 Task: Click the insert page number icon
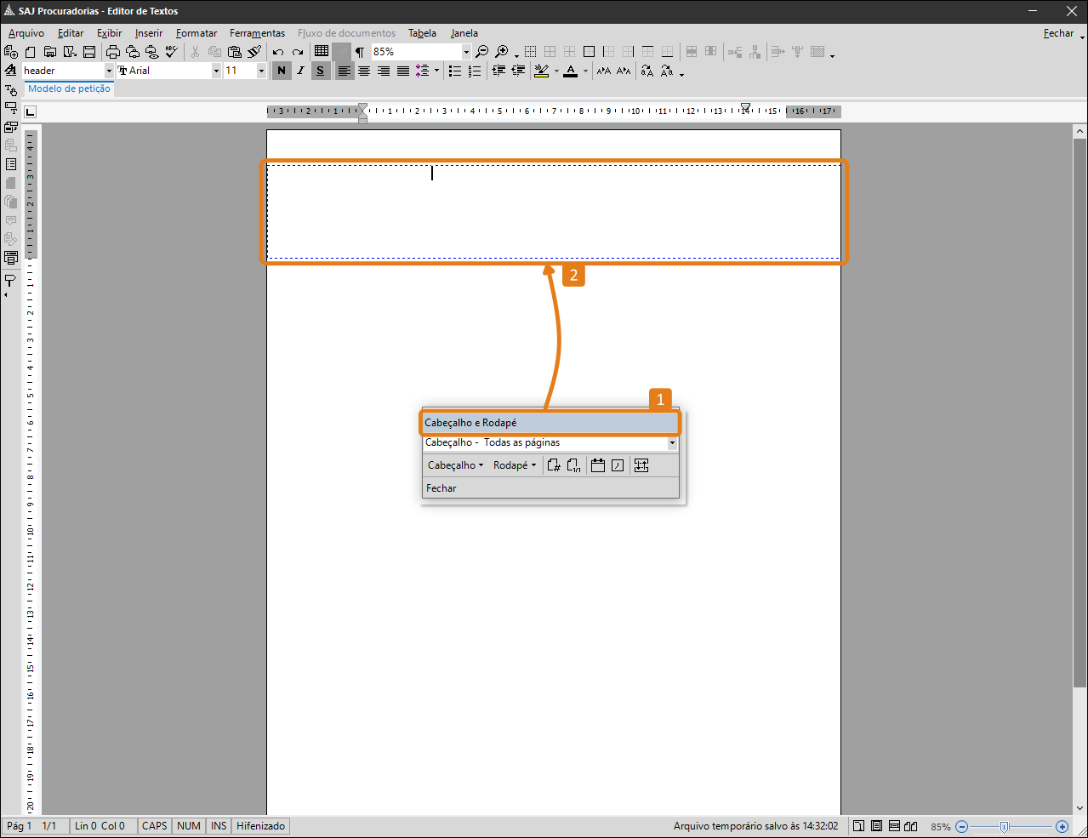[x=554, y=465]
